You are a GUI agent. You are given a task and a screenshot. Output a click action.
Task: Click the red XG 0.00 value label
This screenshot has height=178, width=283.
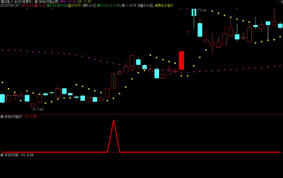coord(30,116)
